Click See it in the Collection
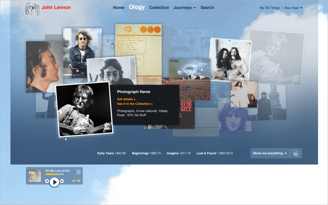328x205 pixels. point(135,104)
